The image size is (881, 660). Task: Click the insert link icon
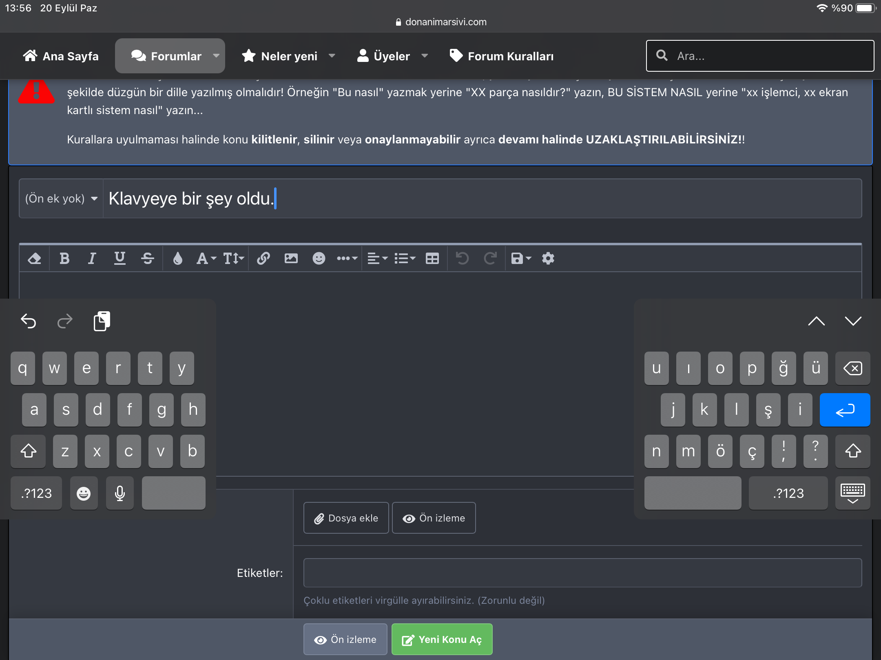(x=263, y=258)
